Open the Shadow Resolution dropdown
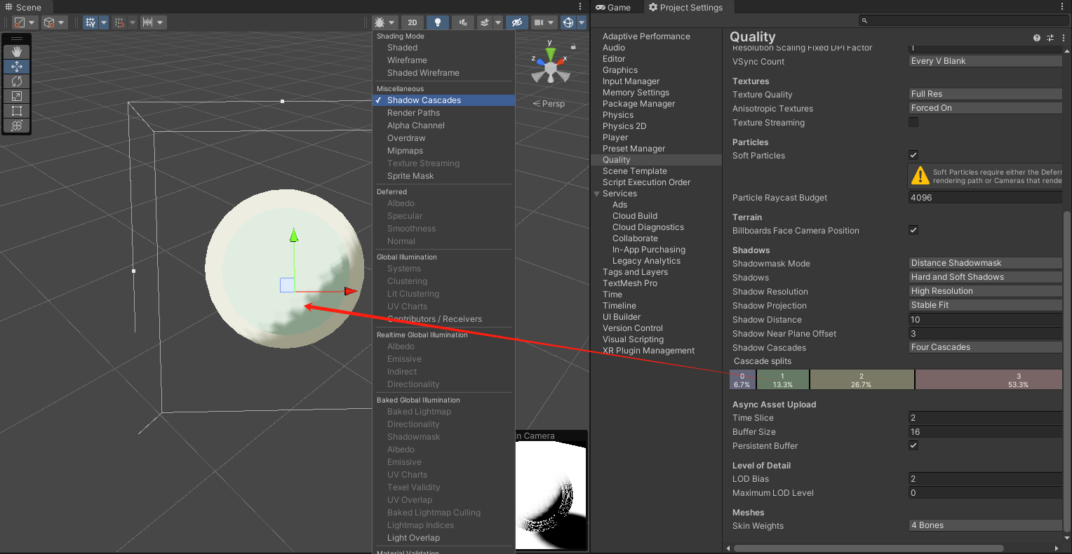1072x554 pixels. pyautogui.click(x=985, y=291)
